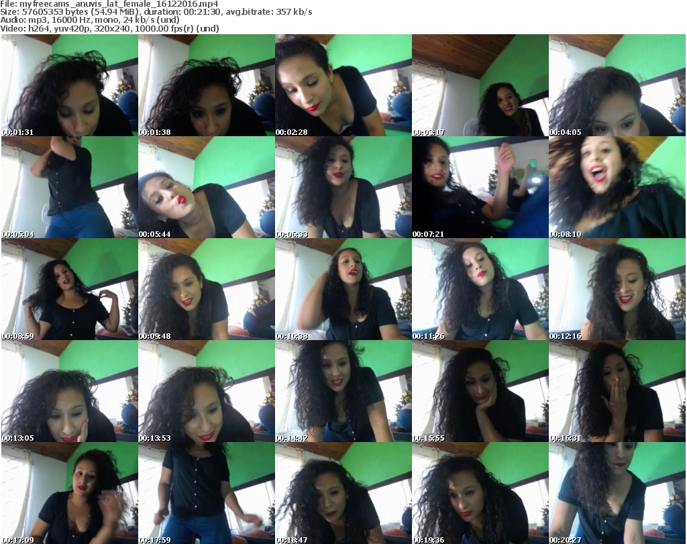Pick the thumbnail stamped 00:20:27
This screenshot has width=687, height=544.
tap(617, 493)
